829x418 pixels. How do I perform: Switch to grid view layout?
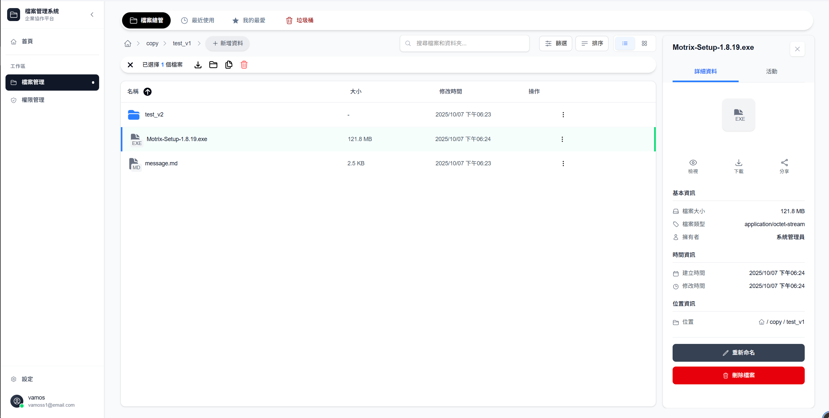click(x=644, y=43)
